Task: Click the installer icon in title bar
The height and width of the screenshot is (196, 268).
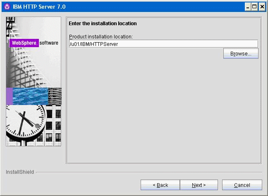Action: (x=7, y=7)
